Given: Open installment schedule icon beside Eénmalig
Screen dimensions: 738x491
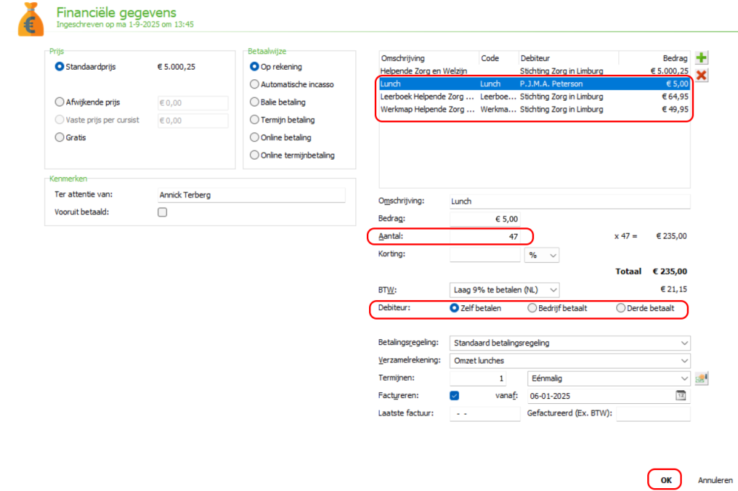Looking at the screenshot, I should (x=701, y=378).
